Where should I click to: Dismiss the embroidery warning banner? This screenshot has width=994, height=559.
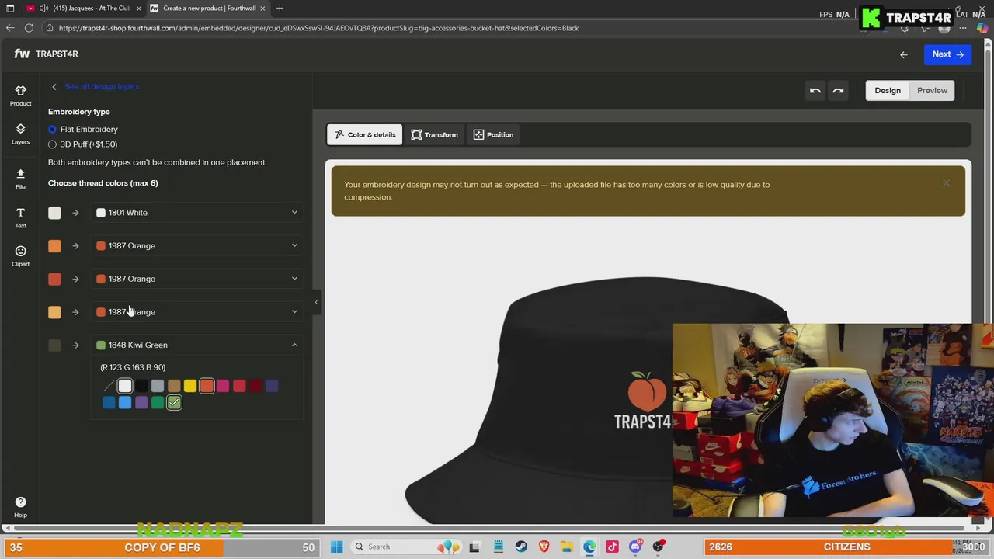pos(946,183)
